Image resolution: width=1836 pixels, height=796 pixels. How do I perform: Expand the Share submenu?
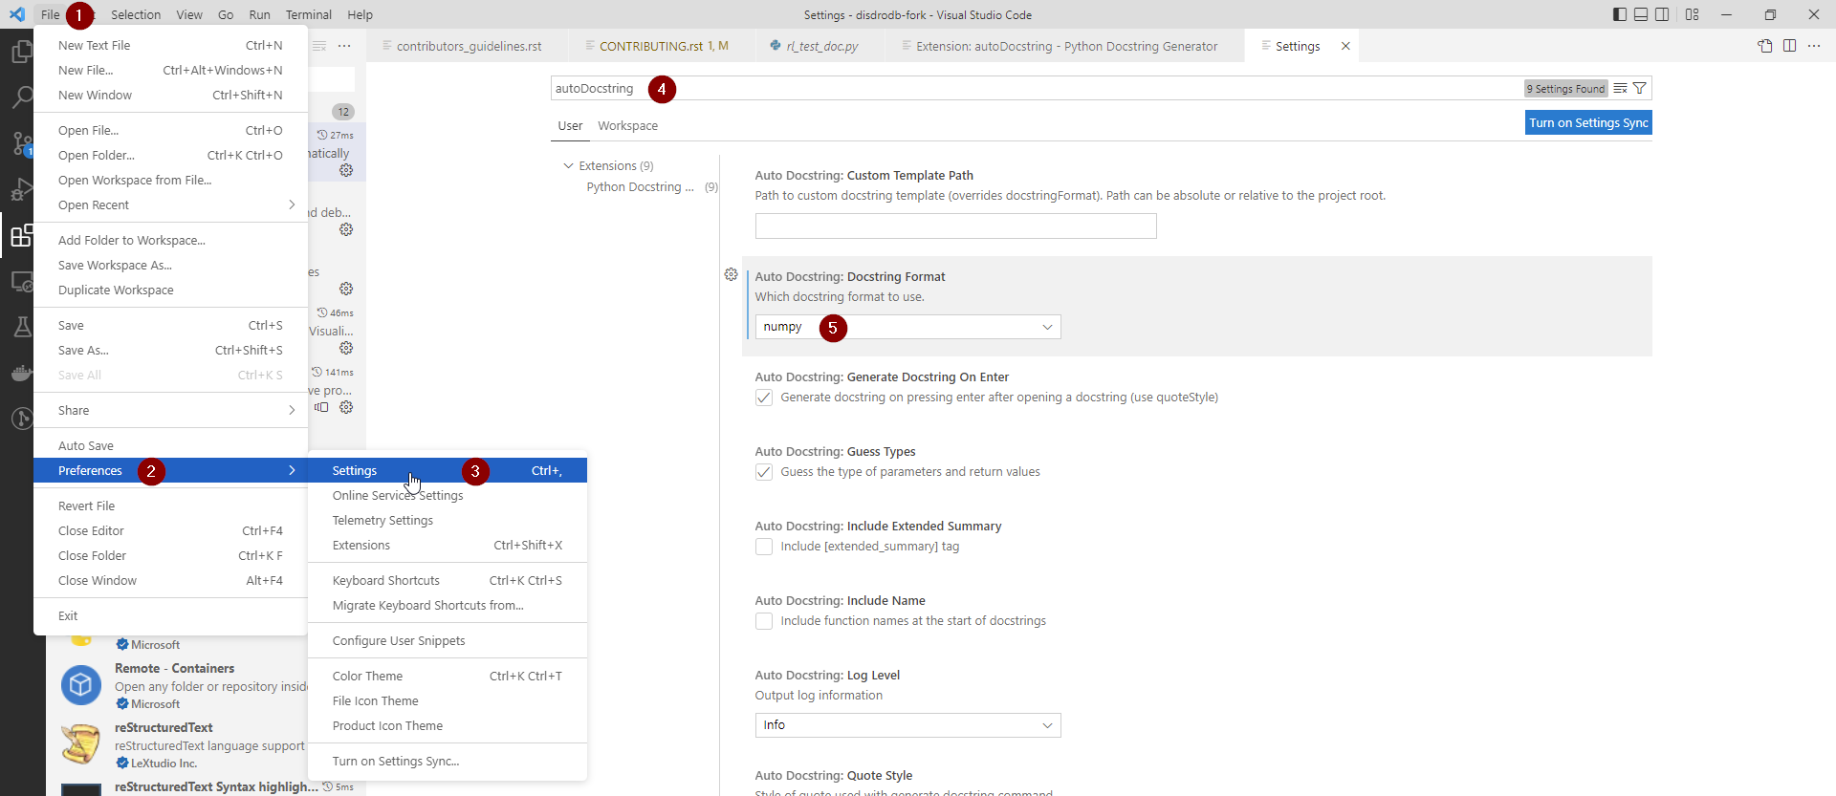[171, 411]
